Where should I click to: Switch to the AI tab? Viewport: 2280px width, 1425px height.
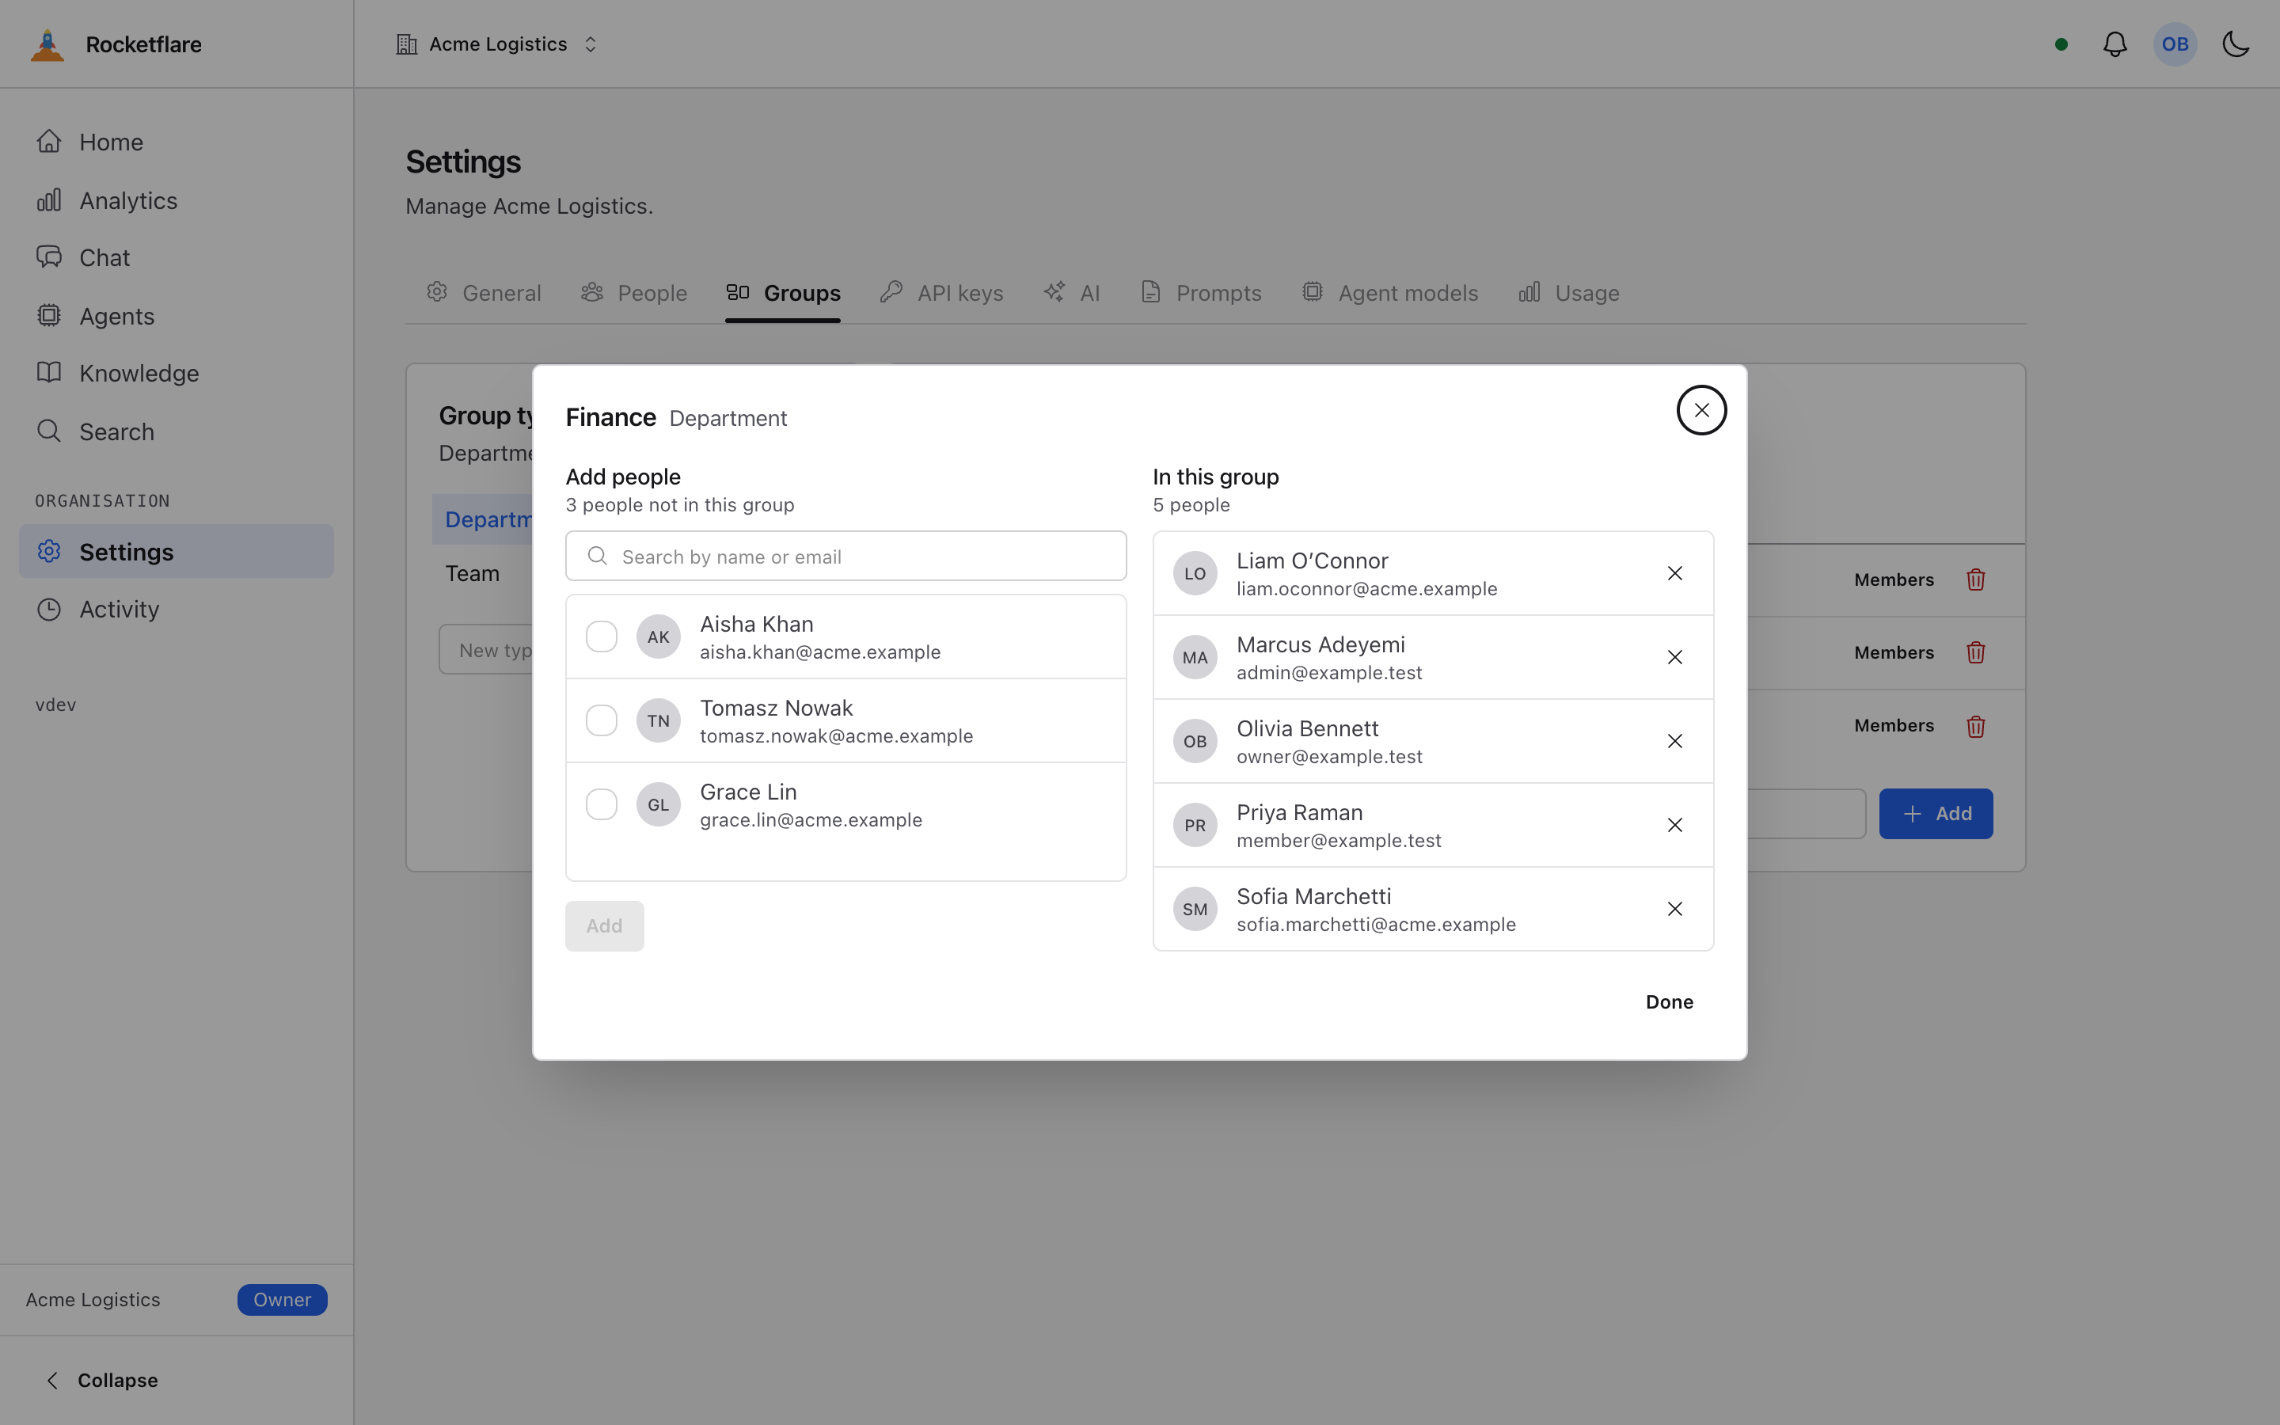[1072, 293]
